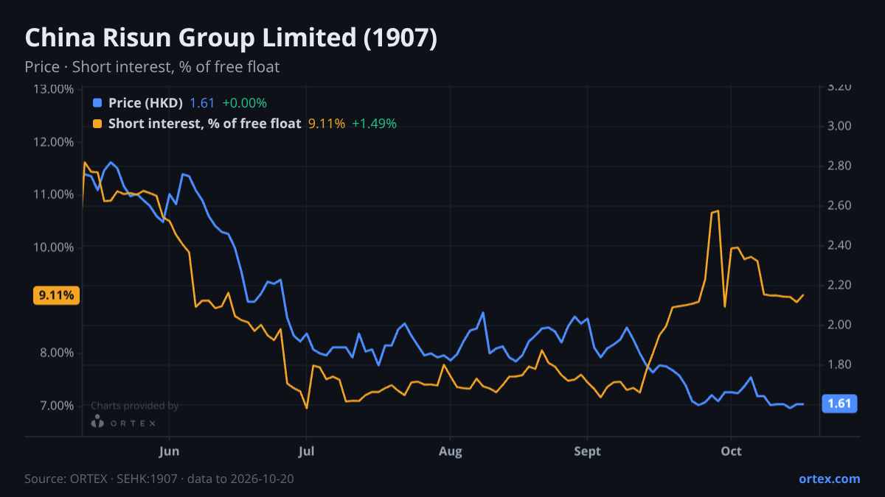Click the blue 1.61 price axis badge
This screenshot has height=497, width=885.
(839, 403)
